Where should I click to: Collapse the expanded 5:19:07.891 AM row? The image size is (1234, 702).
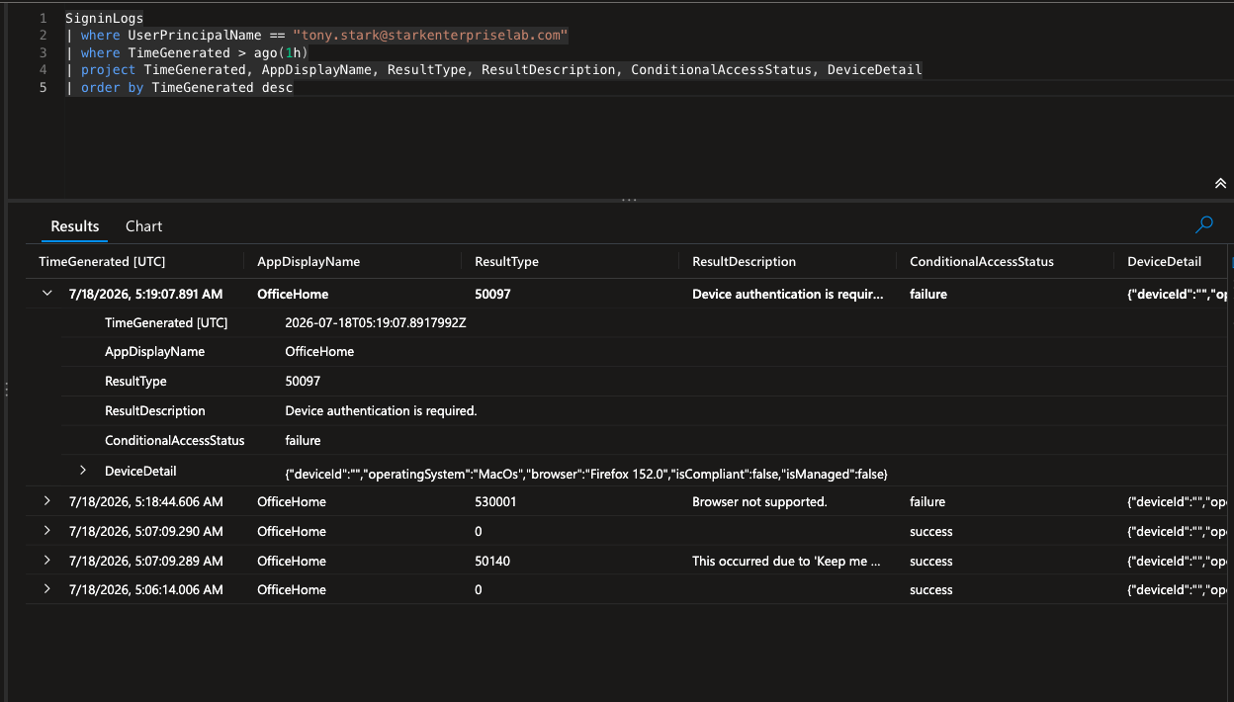(47, 294)
